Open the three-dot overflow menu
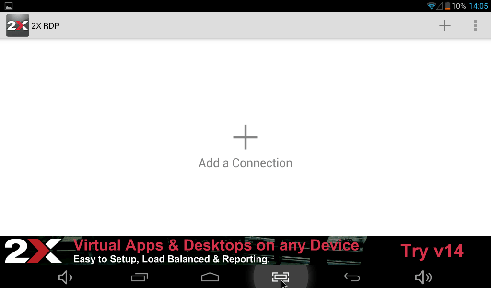This screenshot has width=491, height=288. click(x=475, y=25)
